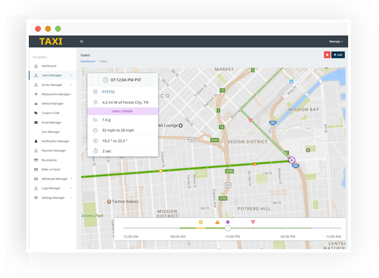Select the yellow square timeline event

tap(201, 222)
